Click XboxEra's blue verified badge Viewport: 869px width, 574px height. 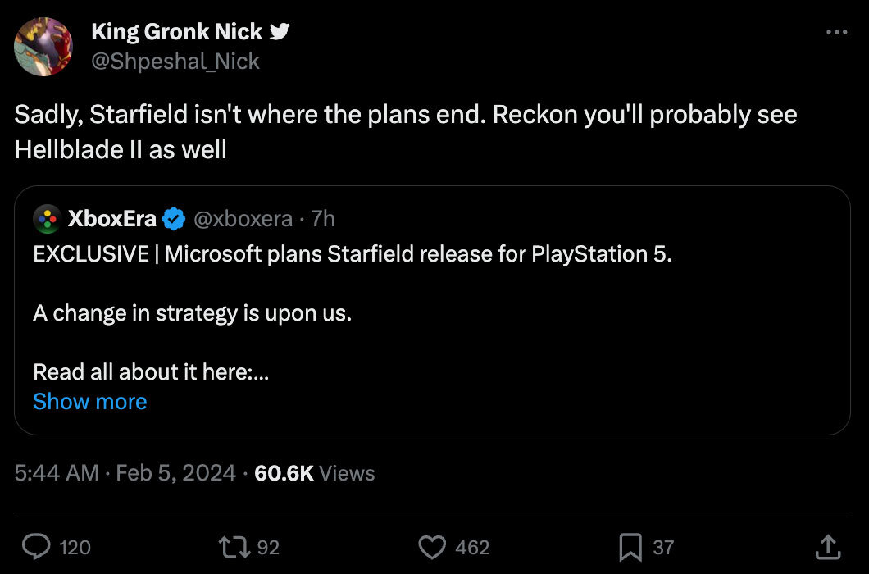[x=173, y=219]
